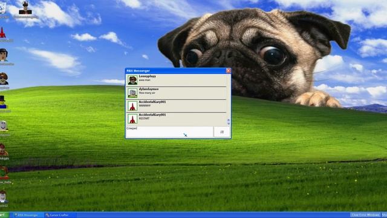This screenshot has height=218, width=387.
Task: Click the rocket avatar beside the WWWWW message
Action: tap(132, 106)
